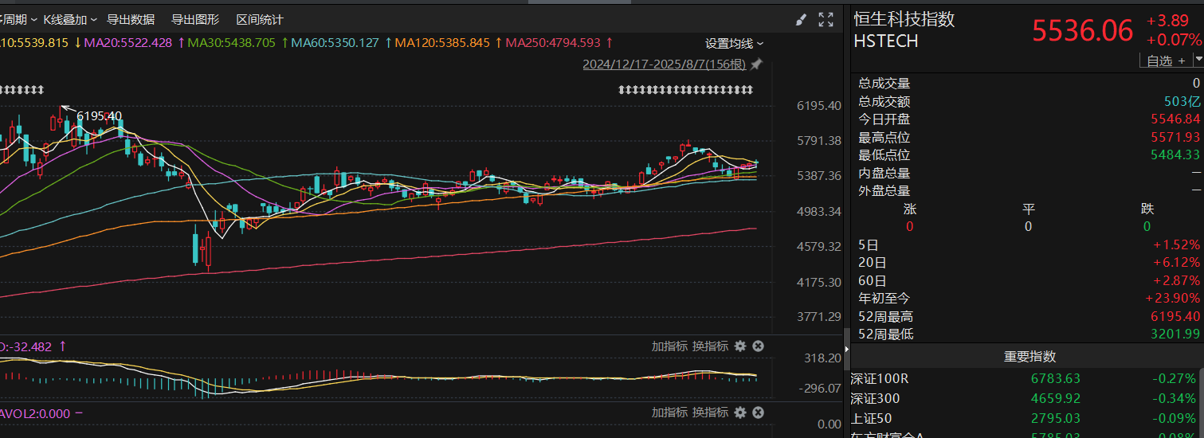Add HSTECH to watchlist with 自选 +
Viewport: 1204px width, 438px height.
[x=1165, y=60]
